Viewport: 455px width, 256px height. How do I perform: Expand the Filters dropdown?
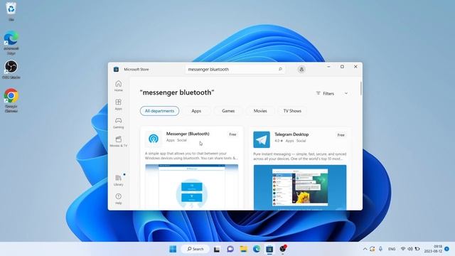(332, 93)
